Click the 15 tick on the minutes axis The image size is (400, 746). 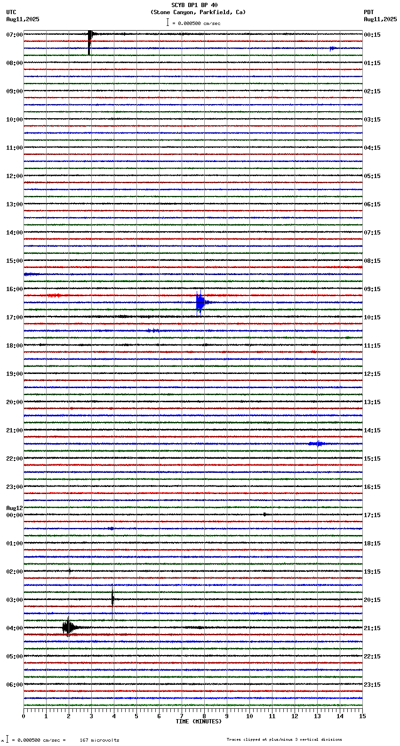pos(362,716)
